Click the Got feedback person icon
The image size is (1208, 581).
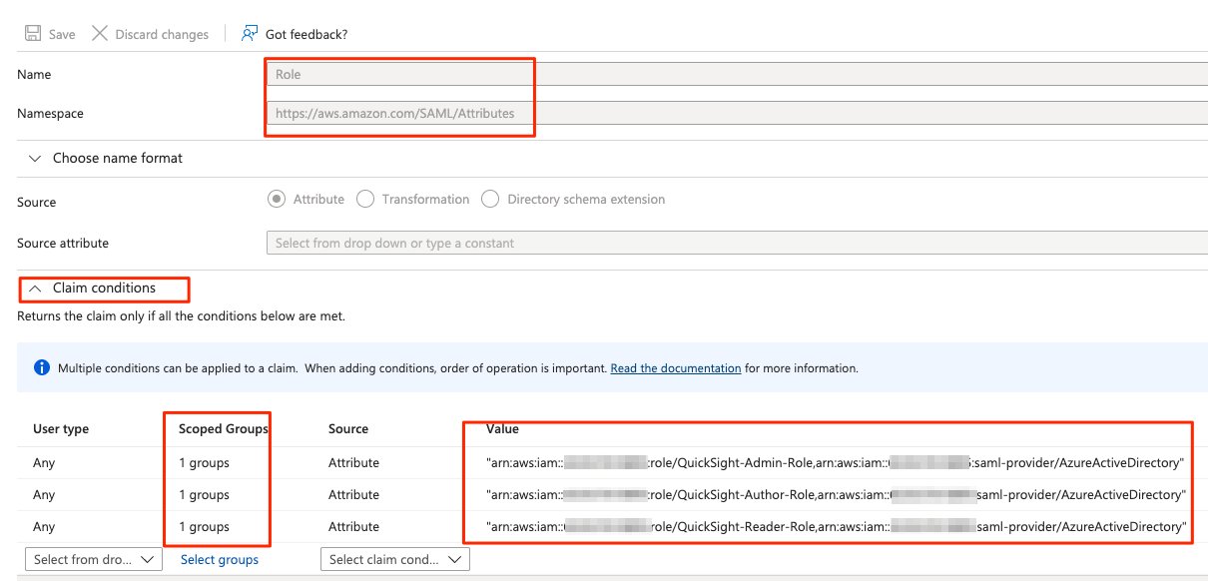250,34
